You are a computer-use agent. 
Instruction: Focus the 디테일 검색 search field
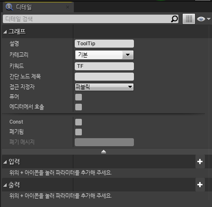(x=90, y=19)
